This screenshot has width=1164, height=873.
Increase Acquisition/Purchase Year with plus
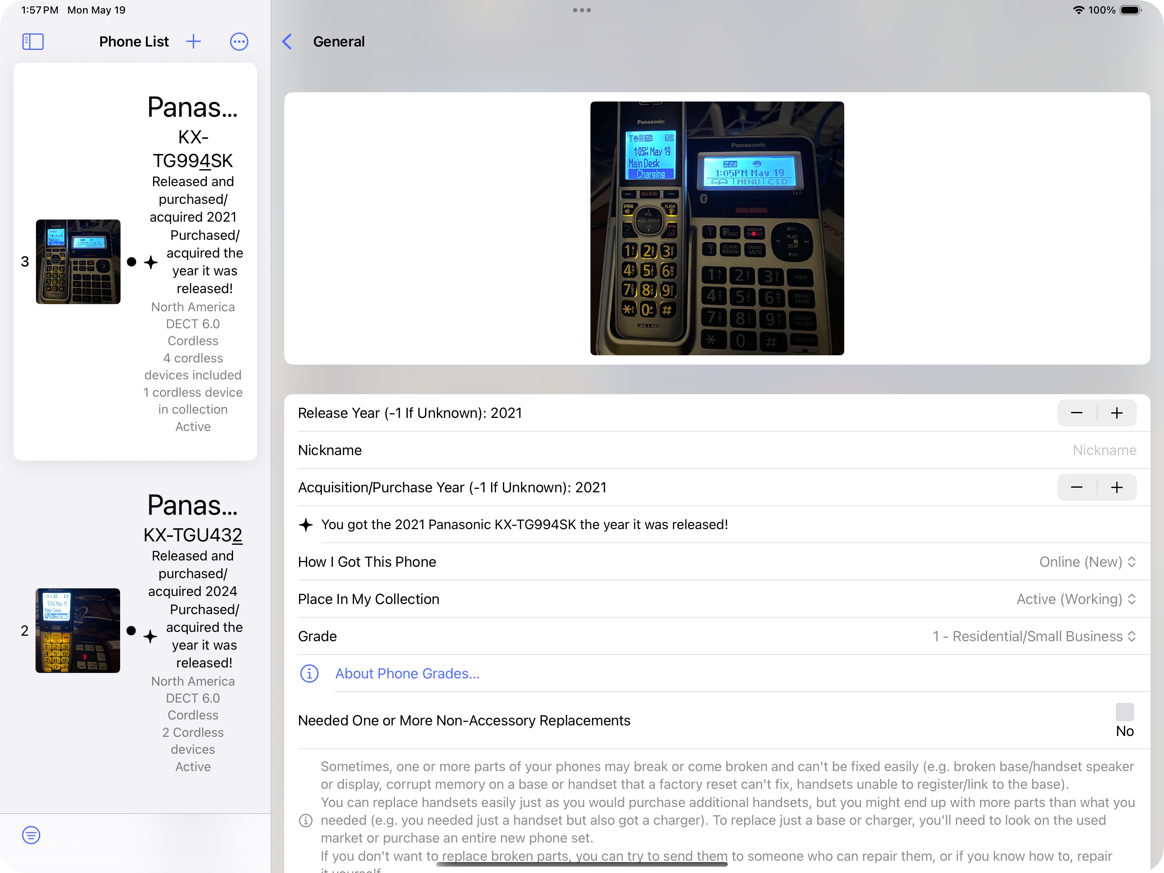(x=1117, y=487)
